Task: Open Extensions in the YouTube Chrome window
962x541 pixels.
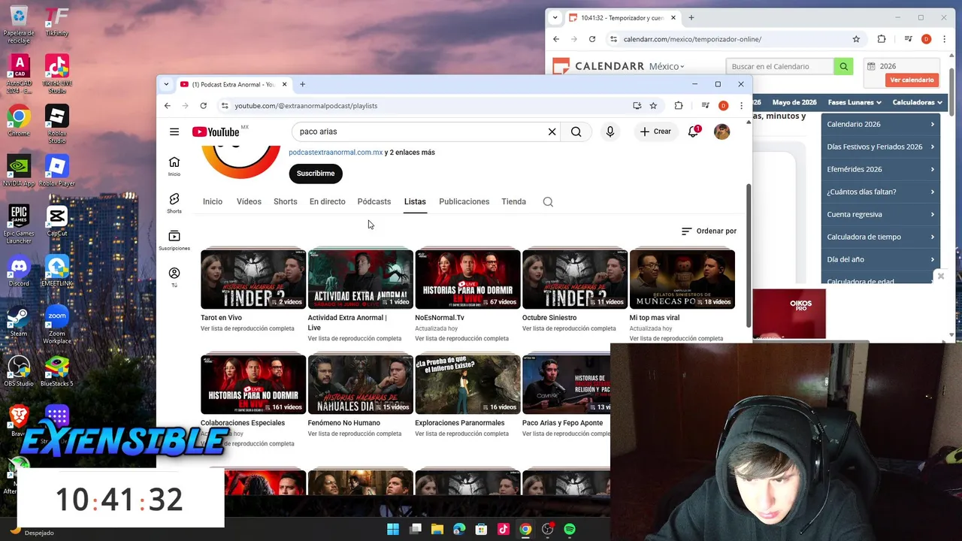Action: click(678, 106)
